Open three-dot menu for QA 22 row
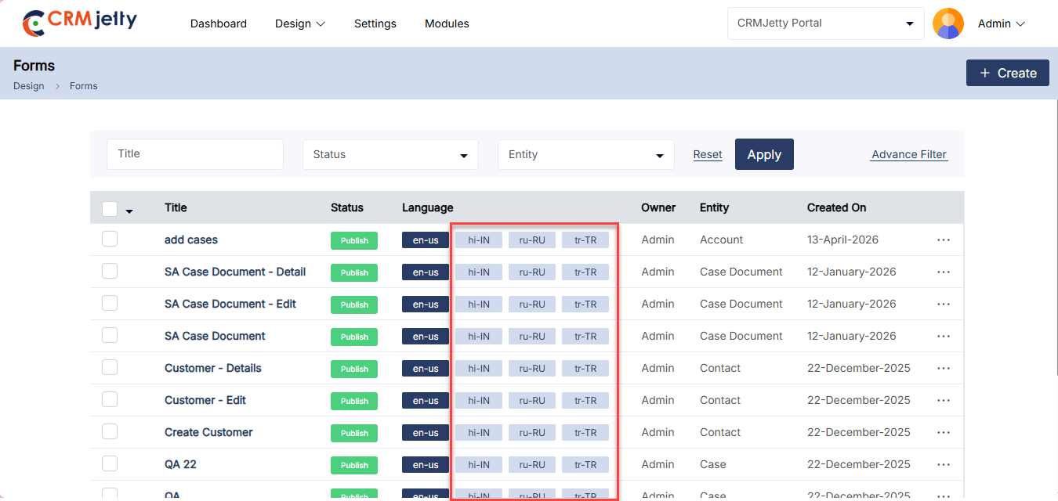The height and width of the screenshot is (501, 1058). (x=943, y=464)
